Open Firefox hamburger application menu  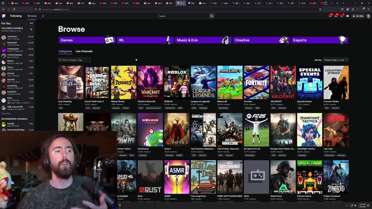[369, 9]
